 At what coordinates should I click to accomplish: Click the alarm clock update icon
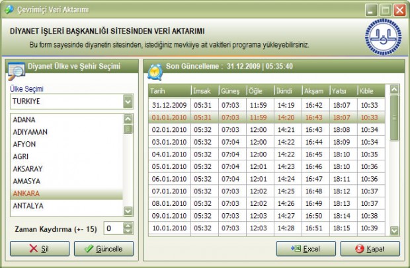point(155,72)
